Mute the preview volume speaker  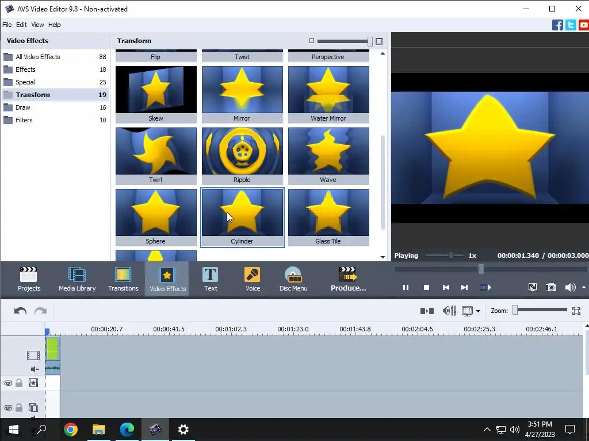570,288
